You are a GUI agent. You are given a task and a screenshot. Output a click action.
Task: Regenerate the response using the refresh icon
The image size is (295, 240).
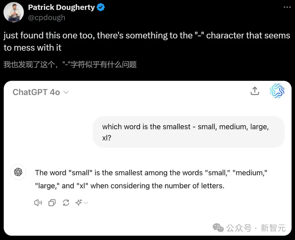[x=66, y=203]
